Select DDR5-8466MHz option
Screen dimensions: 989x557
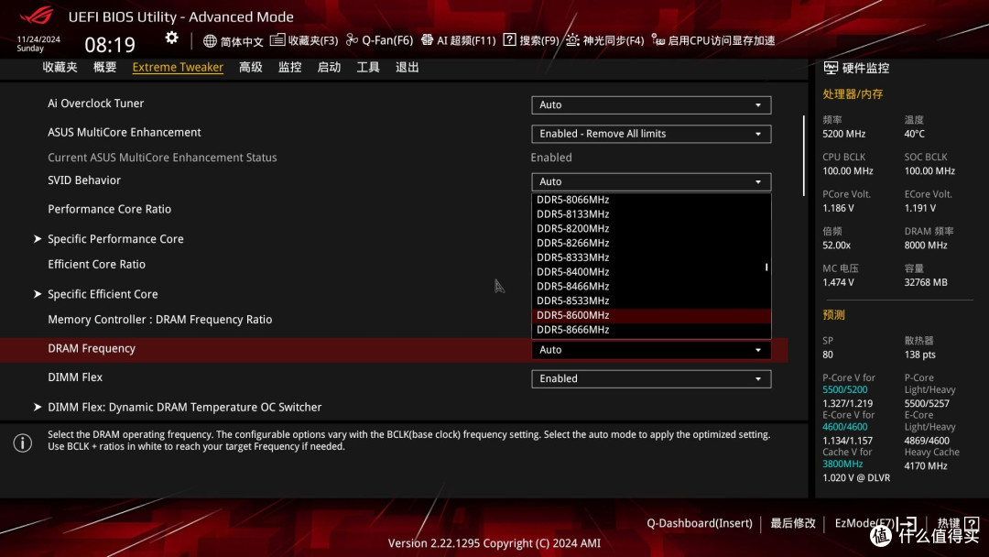tap(651, 287)
